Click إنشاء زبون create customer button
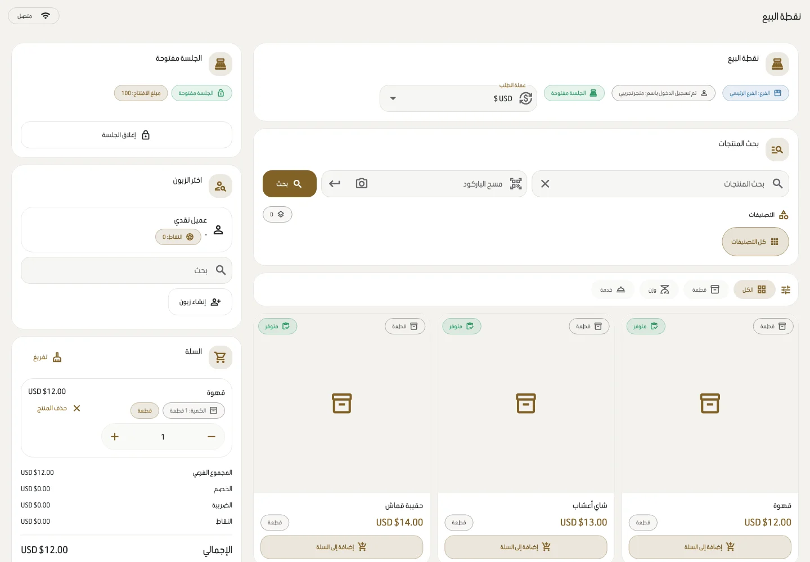 click(200, 302)
